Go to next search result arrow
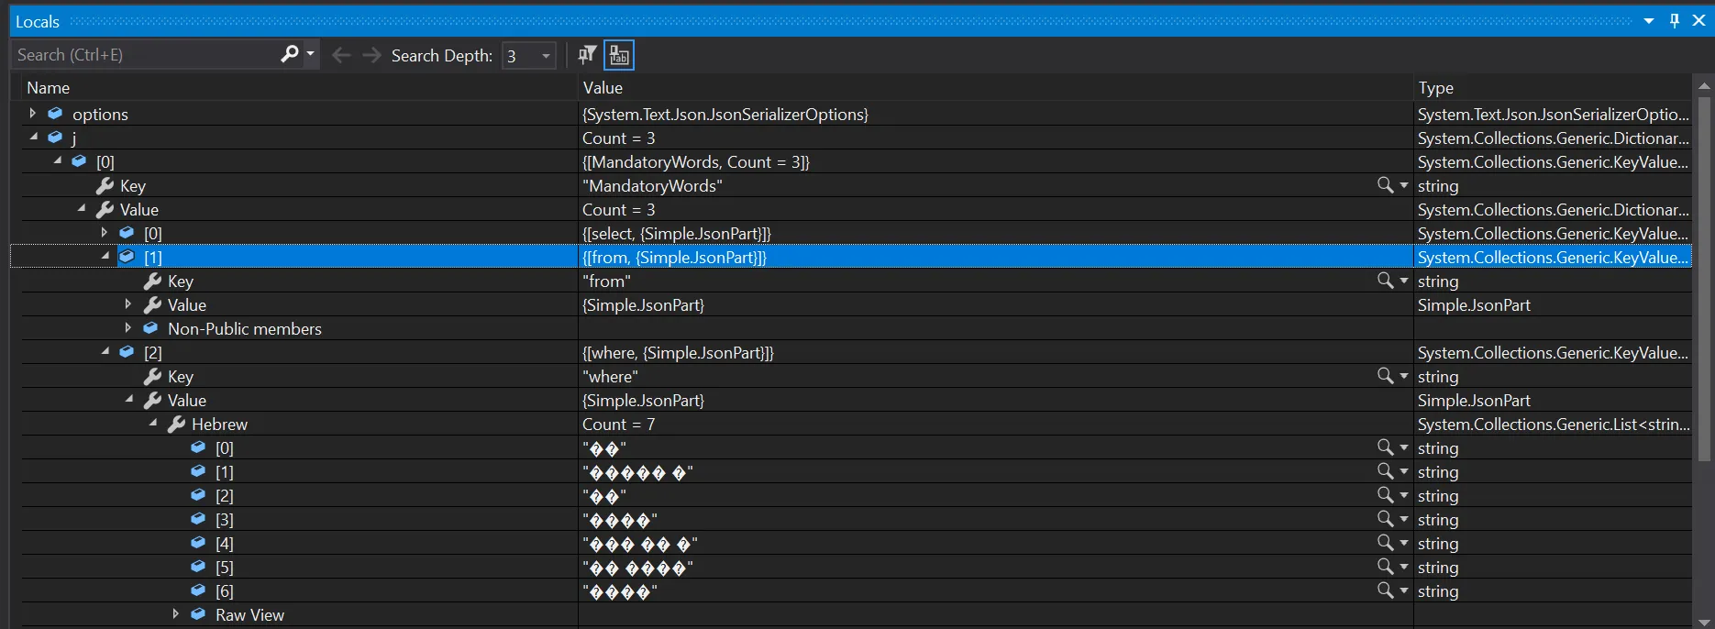 [x=371, y=55]
